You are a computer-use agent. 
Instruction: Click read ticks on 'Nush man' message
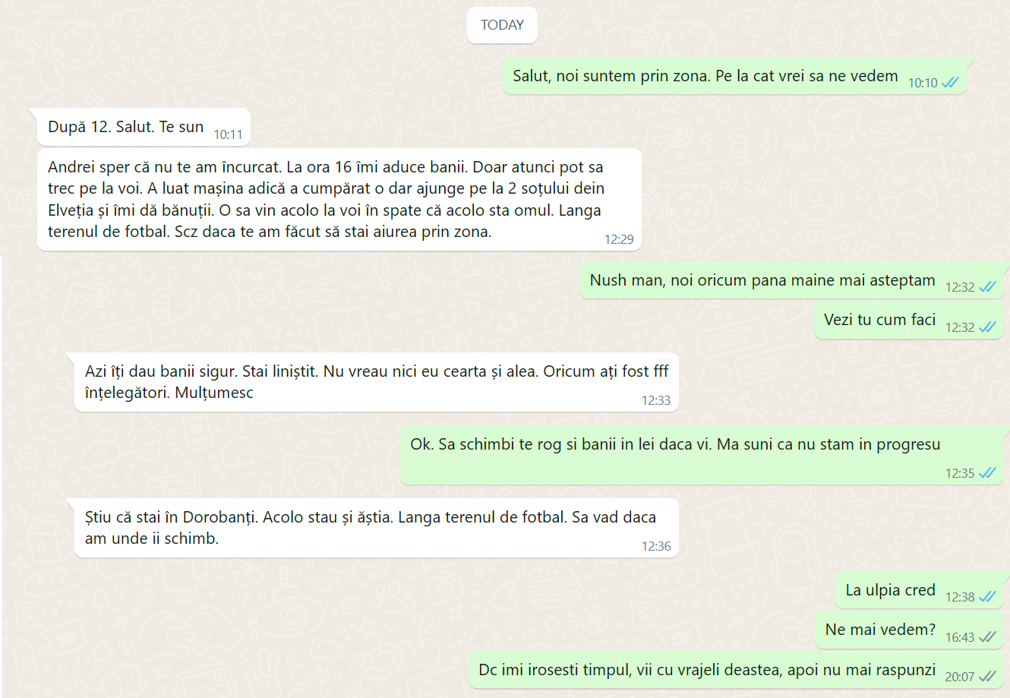click(987, 287)
